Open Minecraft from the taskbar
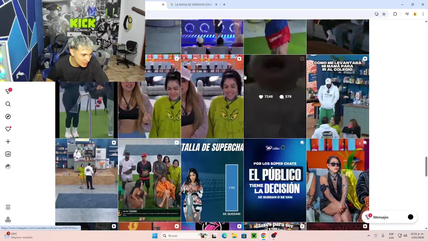Image resolution: width=428 pixels, height=241 pixels. point(254,236)
